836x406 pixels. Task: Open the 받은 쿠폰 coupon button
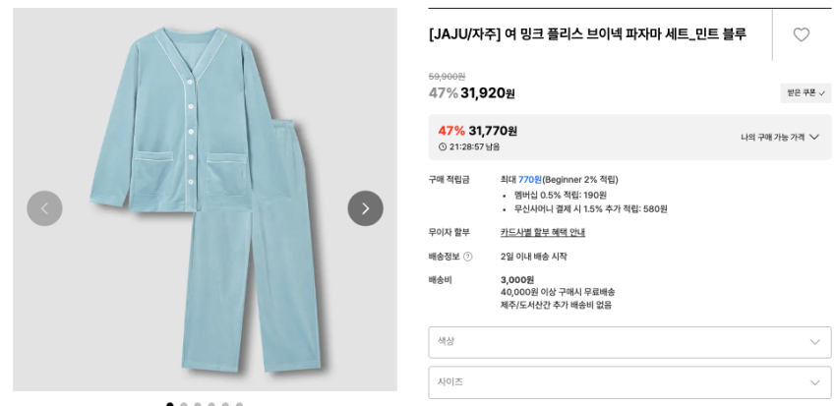click(x=806, y=92)
